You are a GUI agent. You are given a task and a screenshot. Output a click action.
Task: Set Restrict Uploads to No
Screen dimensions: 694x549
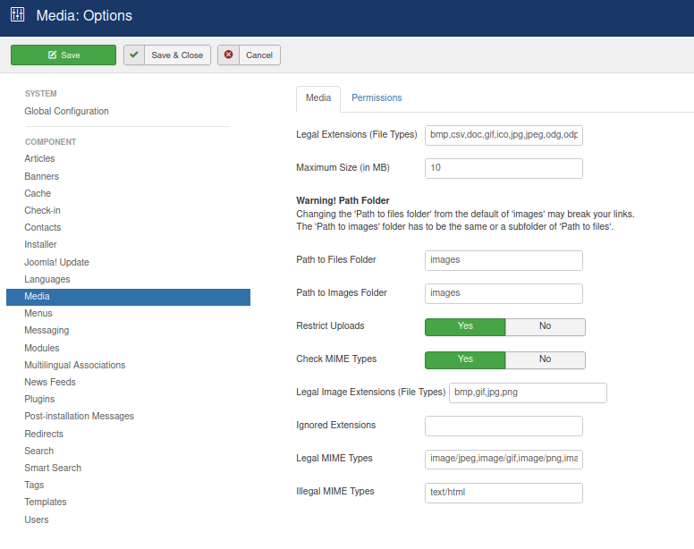[x=545, y=326]
